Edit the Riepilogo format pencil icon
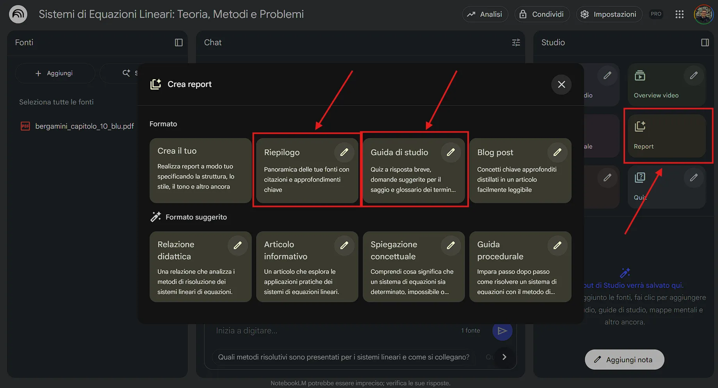718x388 pixels. tap(344, 152)
